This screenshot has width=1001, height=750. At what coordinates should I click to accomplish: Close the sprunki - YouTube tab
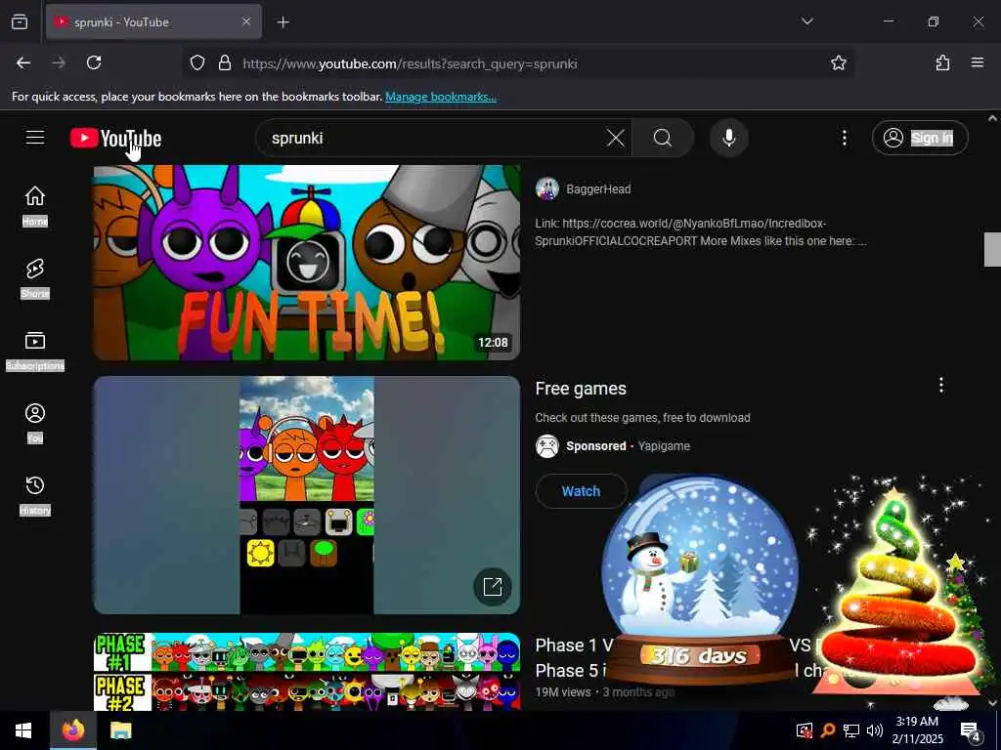(246, 21)
